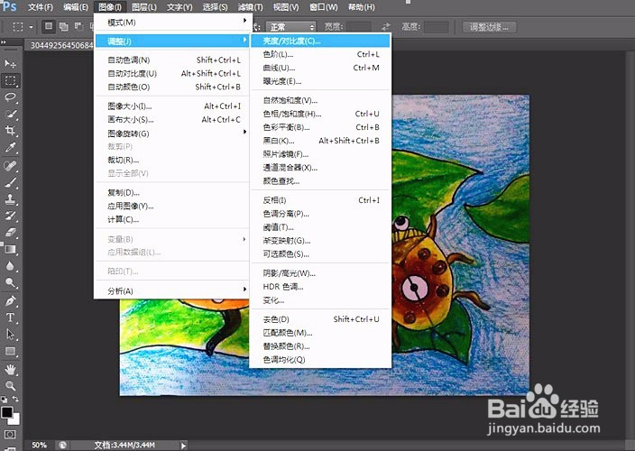The width and height of the screenshot is (635, 451).
Task: Open the 图层(L) menu
Action: 144,7
